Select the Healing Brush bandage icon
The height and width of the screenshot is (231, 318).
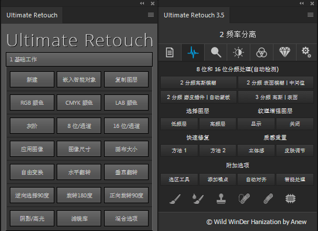click(268, 199)
